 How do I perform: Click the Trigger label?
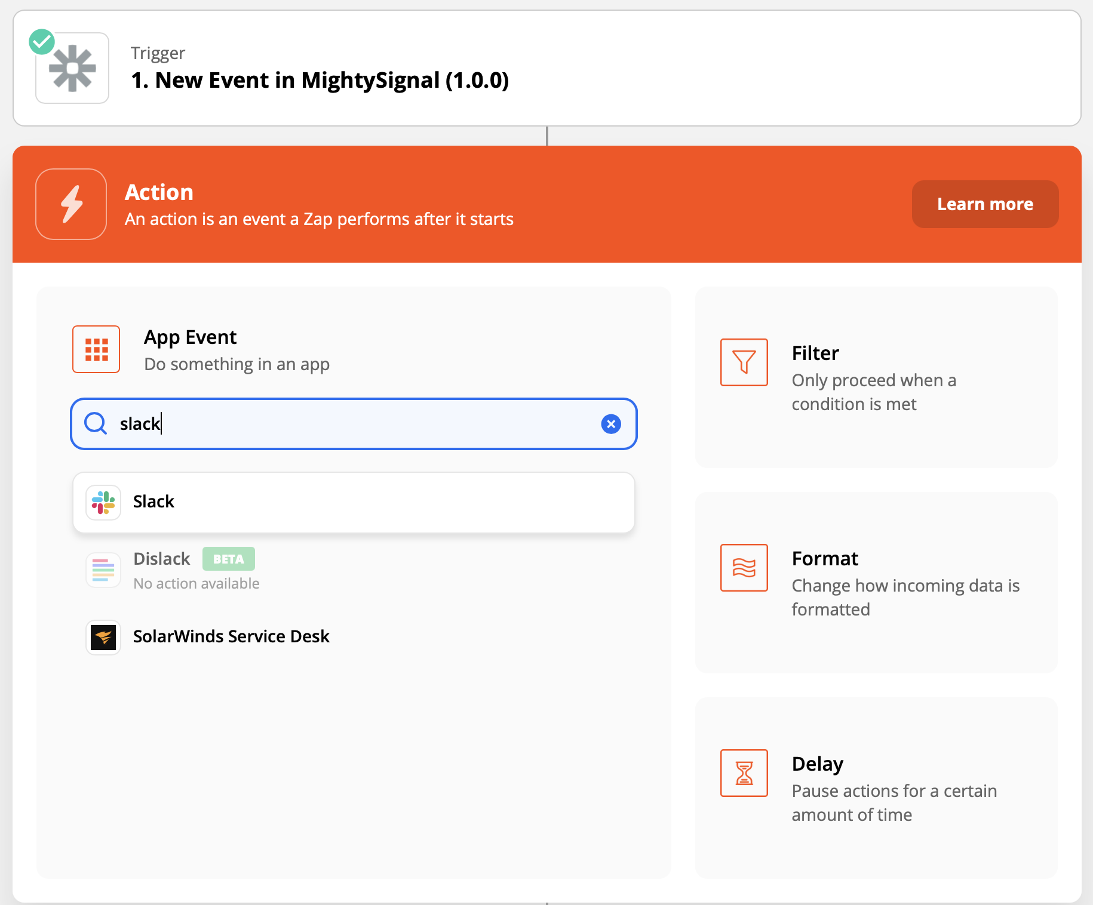[158, 53]
